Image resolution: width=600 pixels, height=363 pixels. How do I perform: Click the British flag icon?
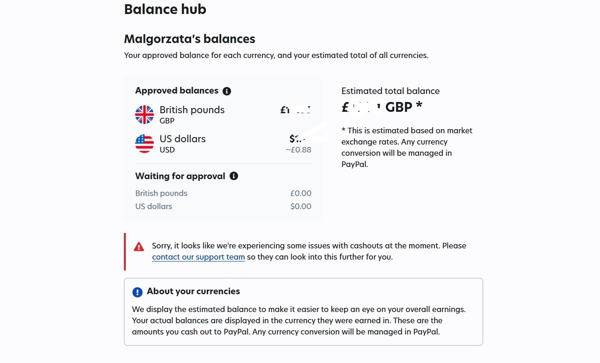(145, 115)
